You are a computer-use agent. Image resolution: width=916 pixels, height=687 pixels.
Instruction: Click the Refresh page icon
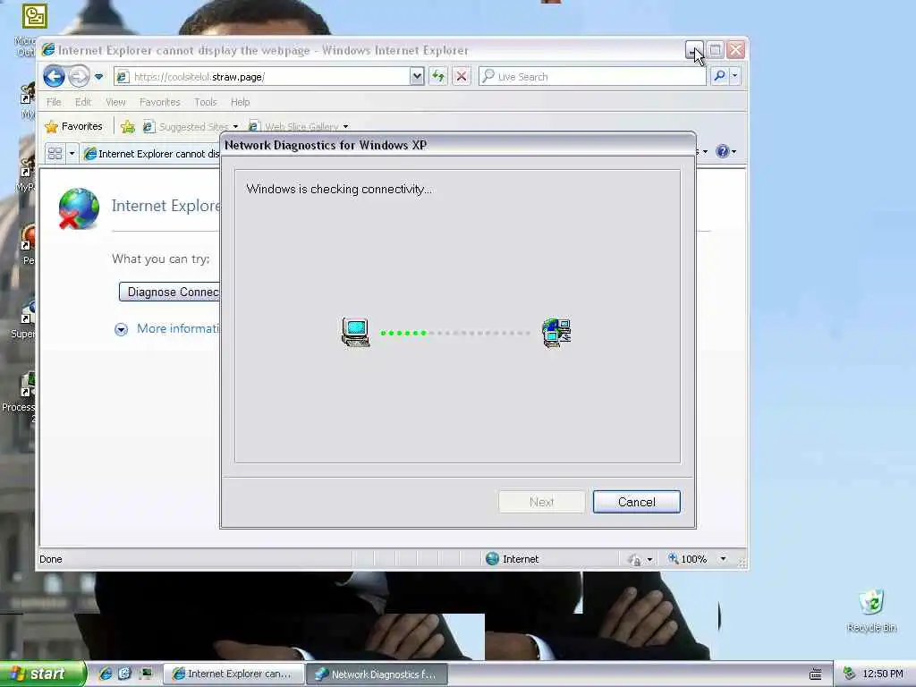pos(438,76)
